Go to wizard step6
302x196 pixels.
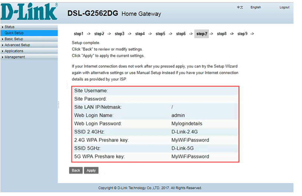click(181, 34)
